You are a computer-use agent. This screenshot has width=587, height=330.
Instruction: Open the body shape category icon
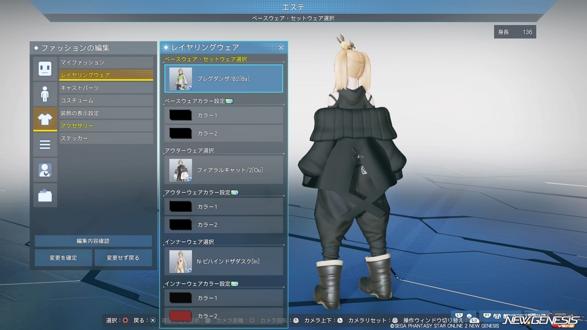(45, 94)
